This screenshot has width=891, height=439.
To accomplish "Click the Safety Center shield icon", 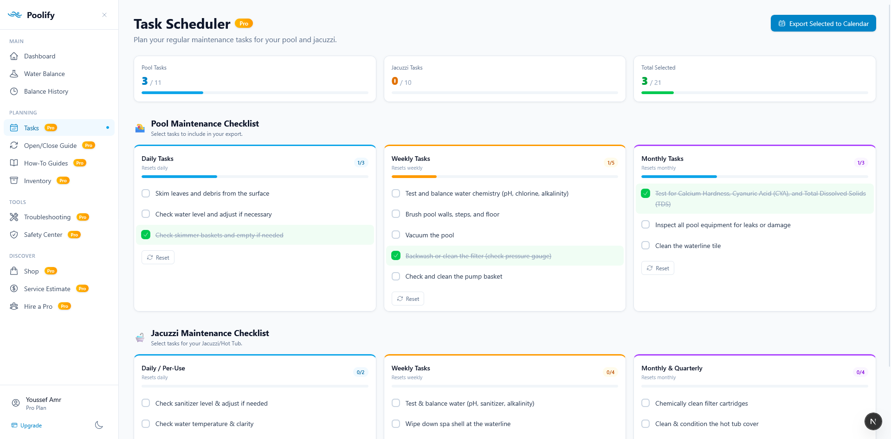I will [14, 235].
